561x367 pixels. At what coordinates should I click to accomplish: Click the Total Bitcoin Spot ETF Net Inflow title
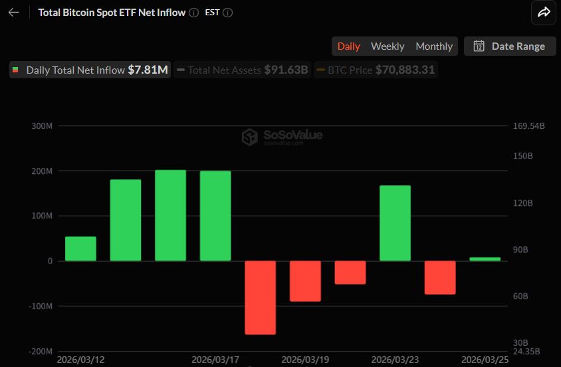pyautogui.click(x=112, y=13)
